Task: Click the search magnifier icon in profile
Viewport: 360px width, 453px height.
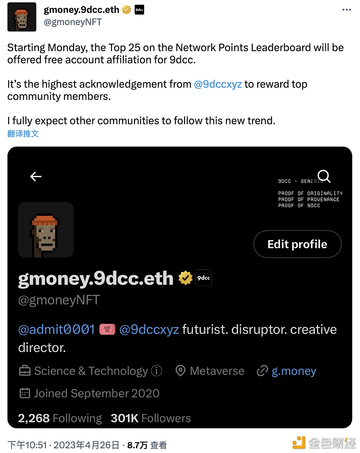Action: tap(324, 176)
